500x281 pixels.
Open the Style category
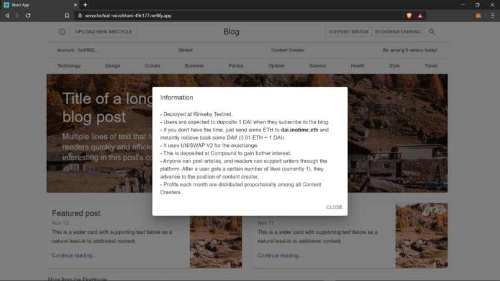pyautogui.click(x=395, y=66)
